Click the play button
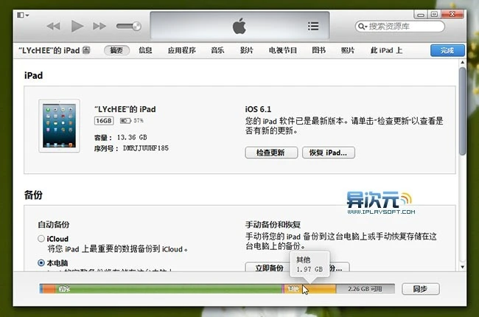Screen dimensions: 479x317 77,27
